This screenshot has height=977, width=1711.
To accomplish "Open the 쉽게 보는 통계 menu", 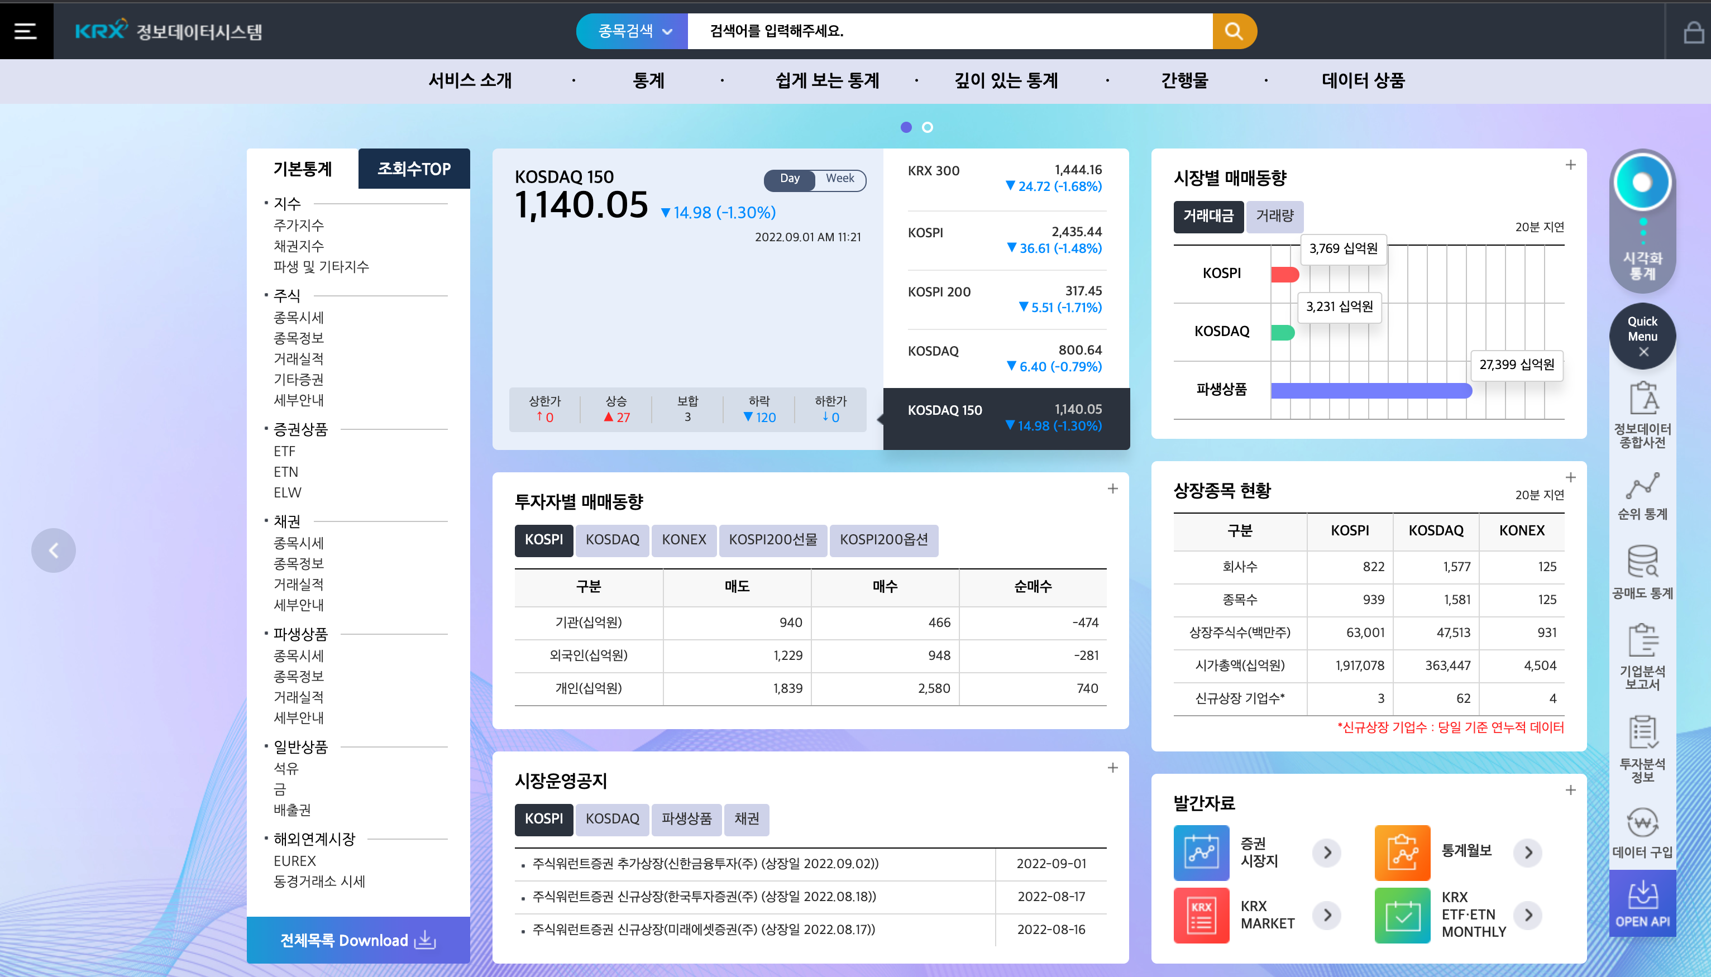I will tap(828, 80).
